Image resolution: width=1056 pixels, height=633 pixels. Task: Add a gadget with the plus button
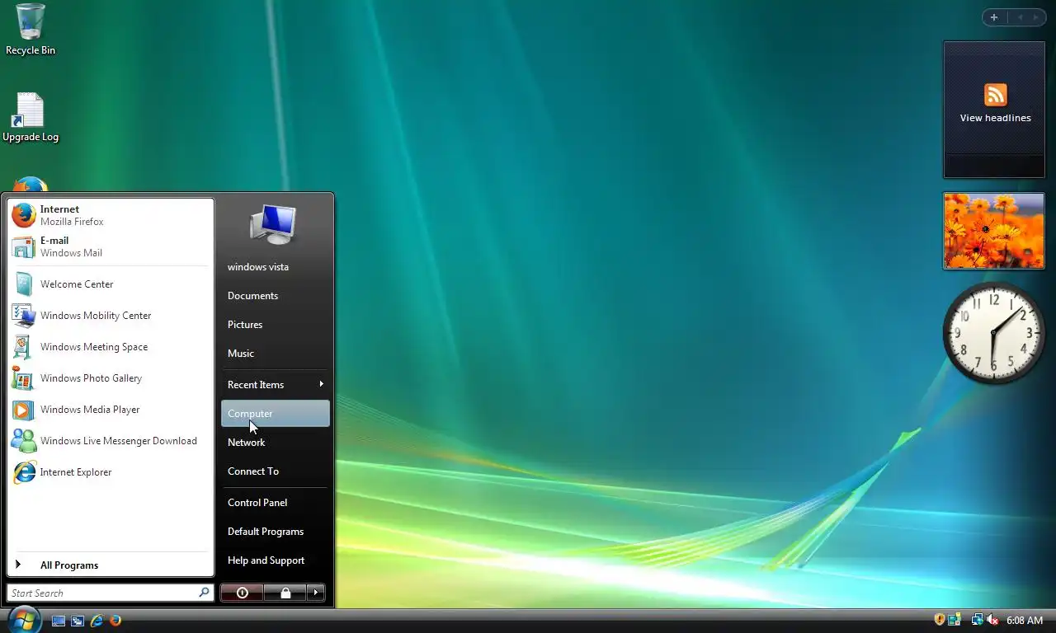(994, 17)
